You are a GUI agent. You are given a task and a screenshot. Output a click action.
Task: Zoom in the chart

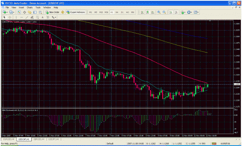point(159,12)
